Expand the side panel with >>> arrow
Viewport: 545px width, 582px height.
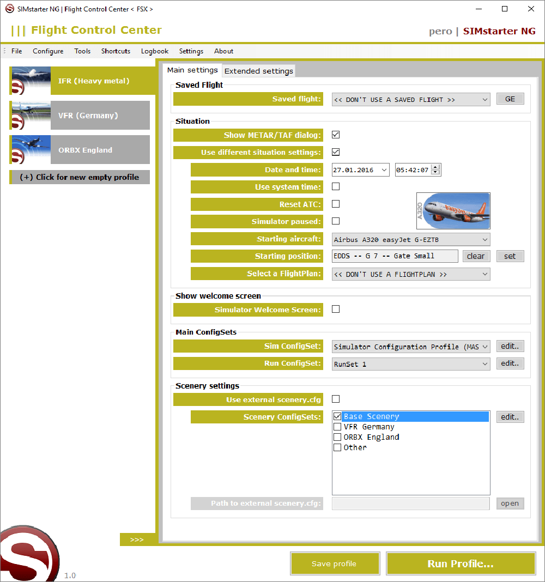point(137,539)
